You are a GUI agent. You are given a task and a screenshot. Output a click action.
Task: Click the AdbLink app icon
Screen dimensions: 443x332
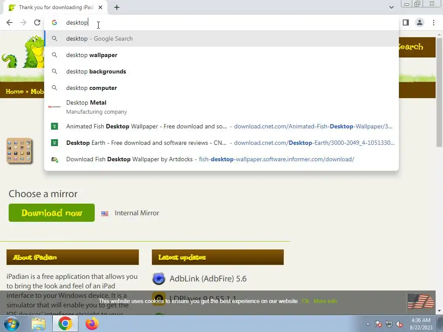click(x=159, y=279)
